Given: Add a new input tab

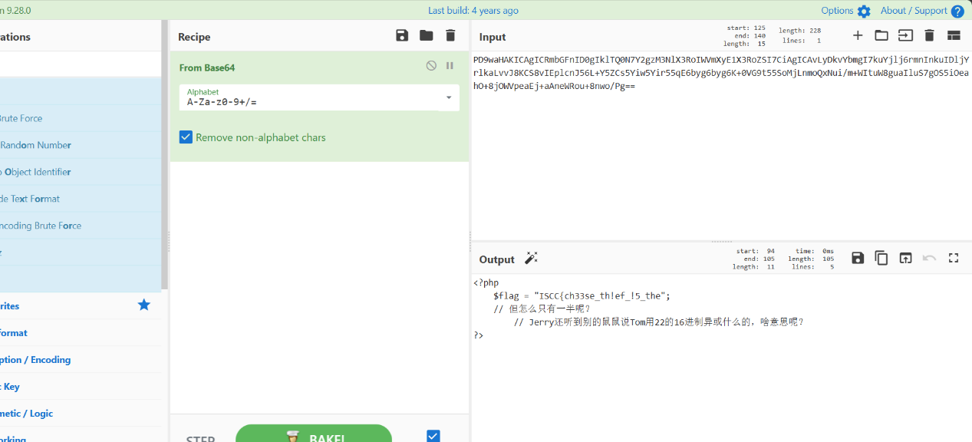Looking at the screenshot, I should click(858, 35).
